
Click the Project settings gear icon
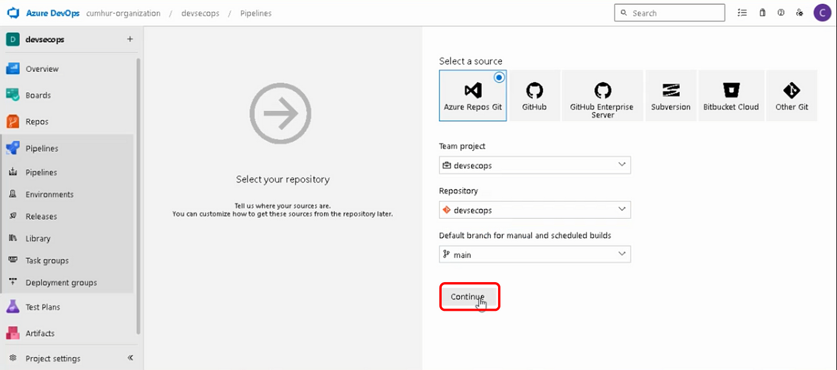coord(13,359)
